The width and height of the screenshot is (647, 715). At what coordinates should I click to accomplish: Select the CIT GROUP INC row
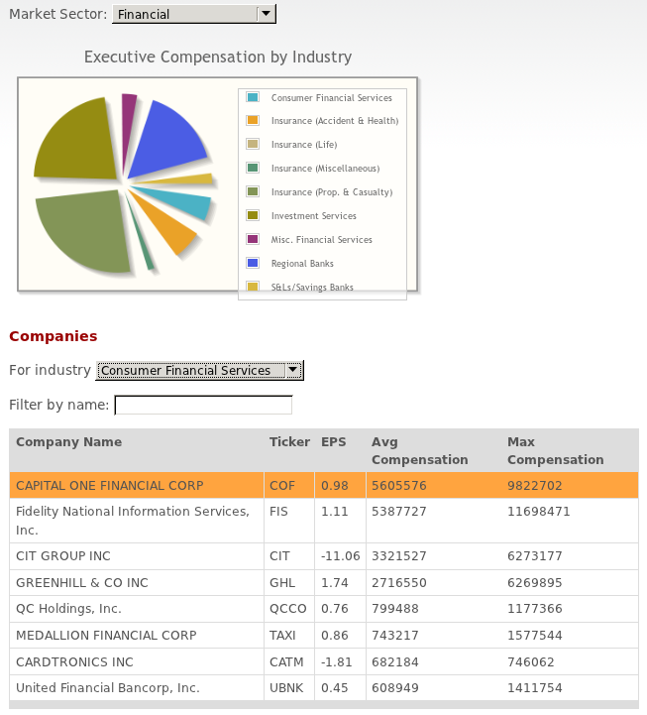pyautogui.click(x=323, y=556)
